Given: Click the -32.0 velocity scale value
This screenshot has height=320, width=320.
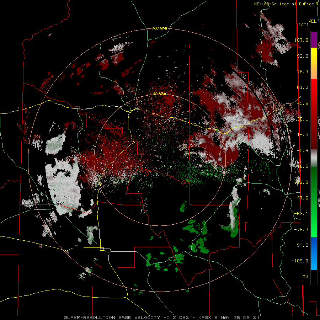Looking at the screenshot, I should tap(301, 182).
